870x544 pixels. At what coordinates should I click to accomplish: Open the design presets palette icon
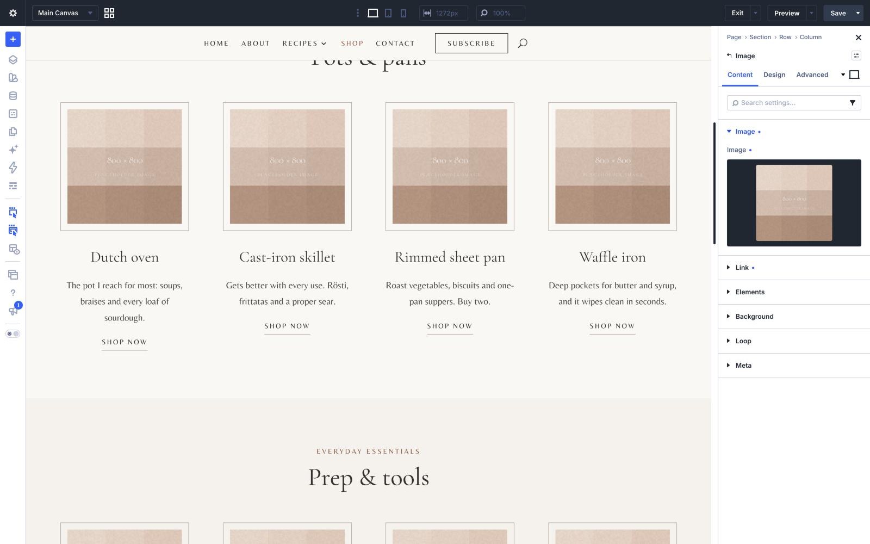[x=13, y=78]
